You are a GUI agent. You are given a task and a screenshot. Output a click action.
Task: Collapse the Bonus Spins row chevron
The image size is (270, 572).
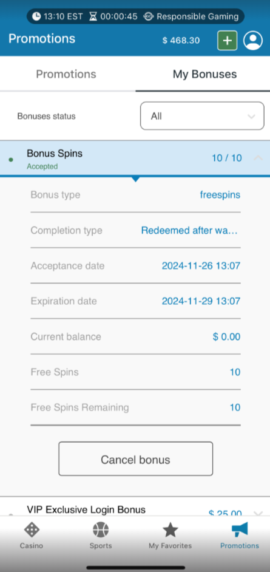coord(258,158)
